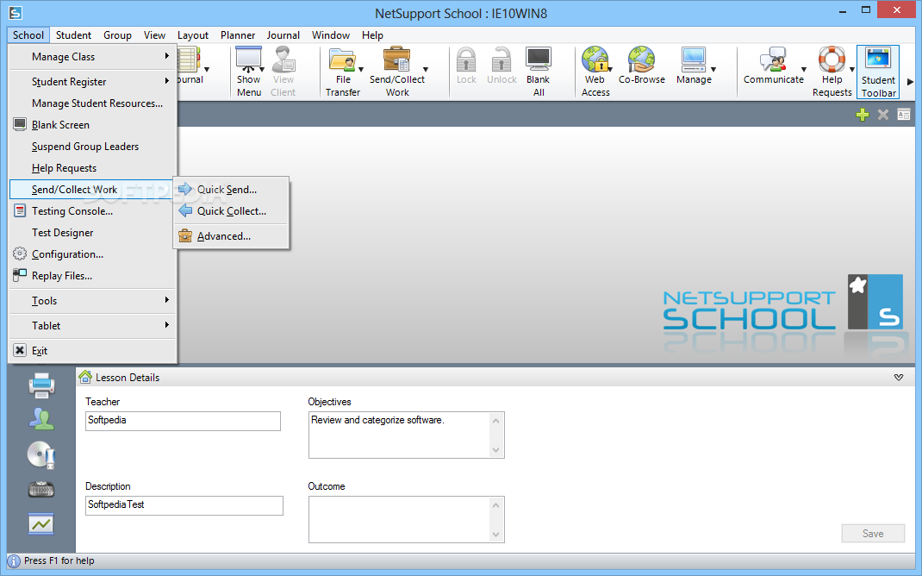Collapse the Lesson Details panel chevron
This screenshot has height=576, width=922.
pyautogui.click(x=899, y=377)
